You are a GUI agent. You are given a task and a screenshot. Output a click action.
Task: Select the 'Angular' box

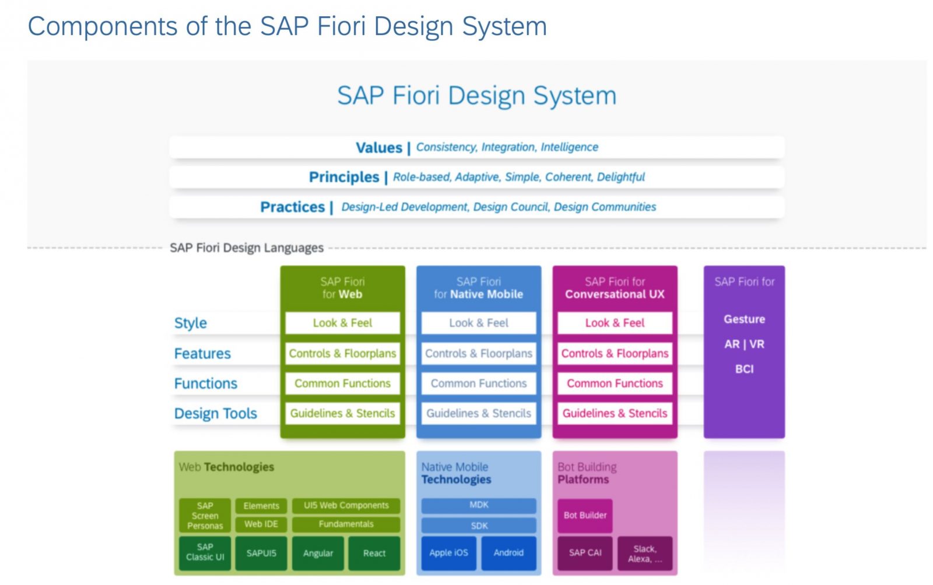[x=318, y=553]
